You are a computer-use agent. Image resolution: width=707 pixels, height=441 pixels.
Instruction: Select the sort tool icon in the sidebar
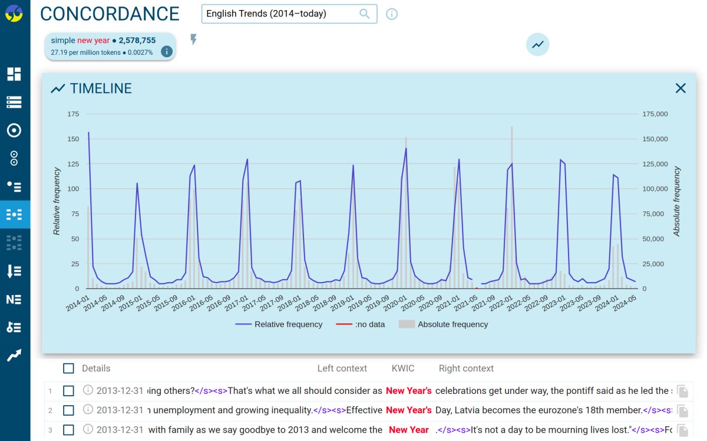click(x=15, y=271)
